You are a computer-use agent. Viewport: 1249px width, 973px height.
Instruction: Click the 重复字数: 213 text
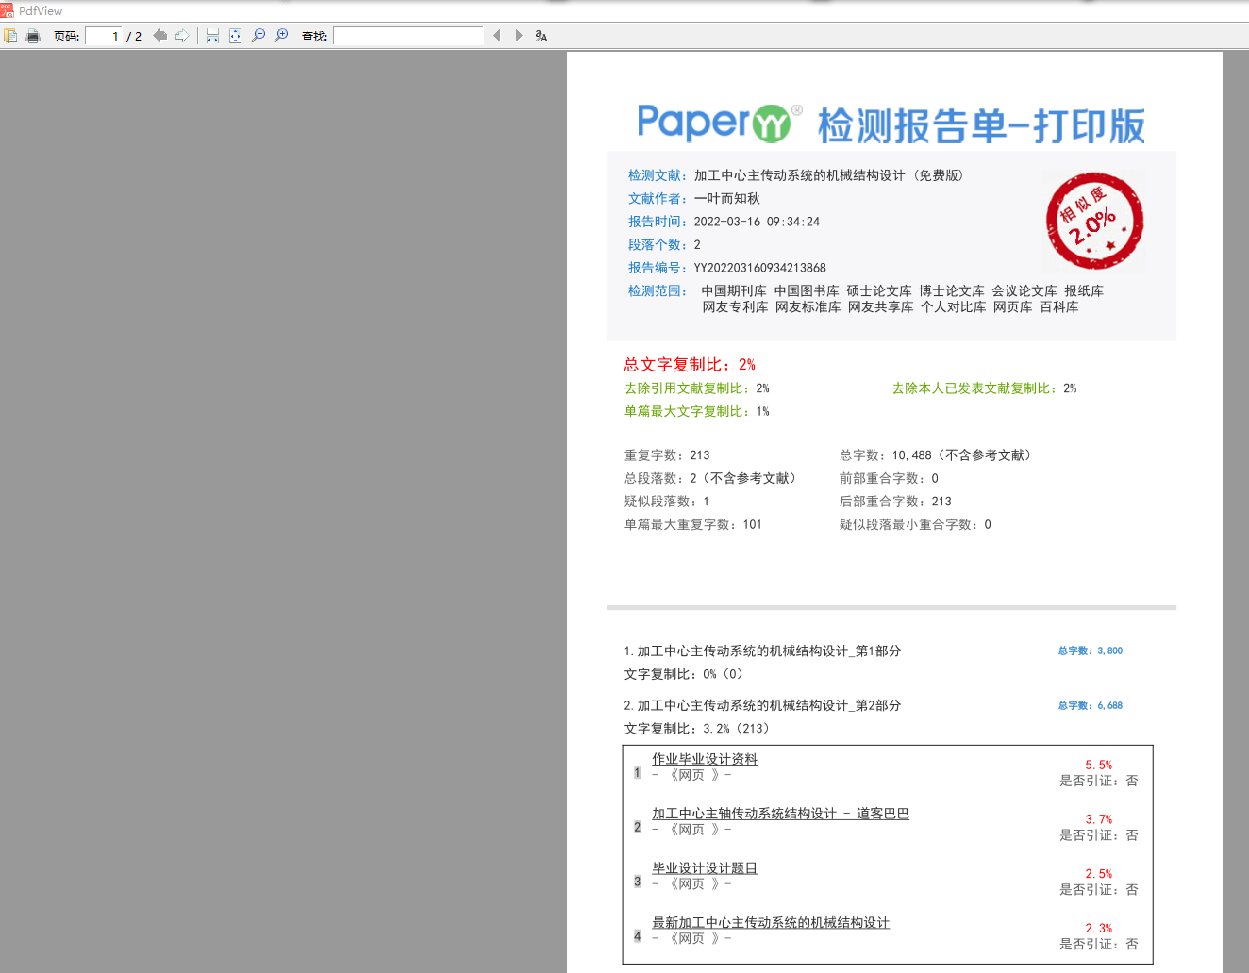click(x=667, y=455)
